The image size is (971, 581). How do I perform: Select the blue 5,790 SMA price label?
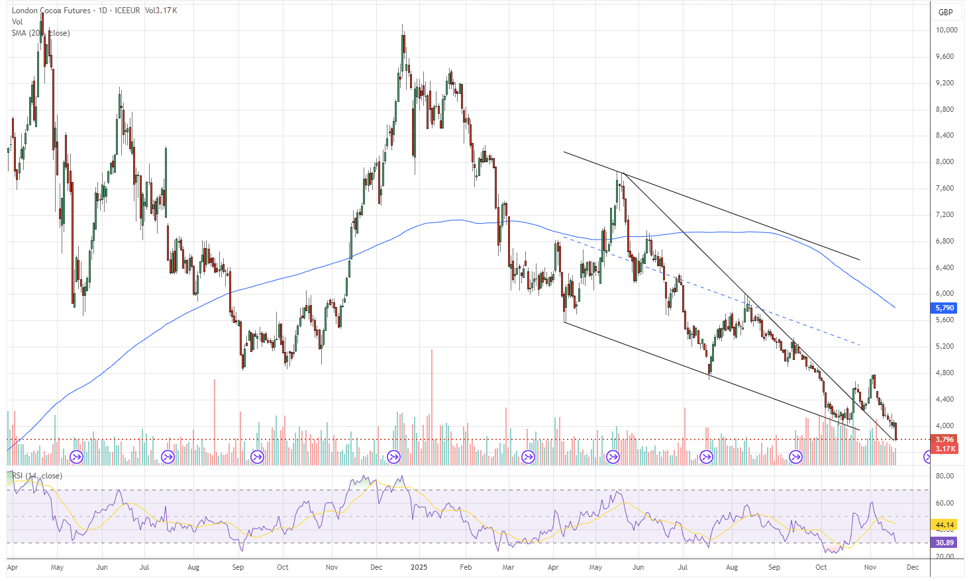click(943, 307)
